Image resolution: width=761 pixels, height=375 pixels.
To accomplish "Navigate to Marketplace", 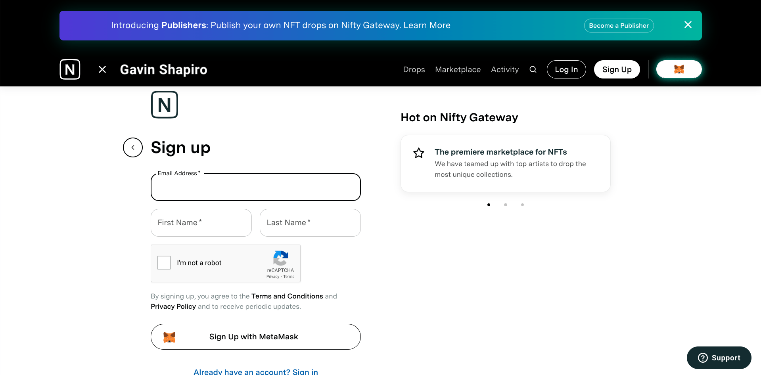I will point(458,70).
